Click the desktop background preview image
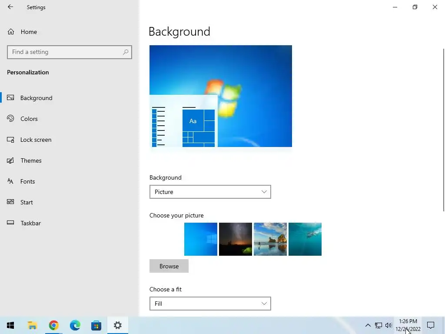The image size is (445, 334). click(x=220, y=96)
